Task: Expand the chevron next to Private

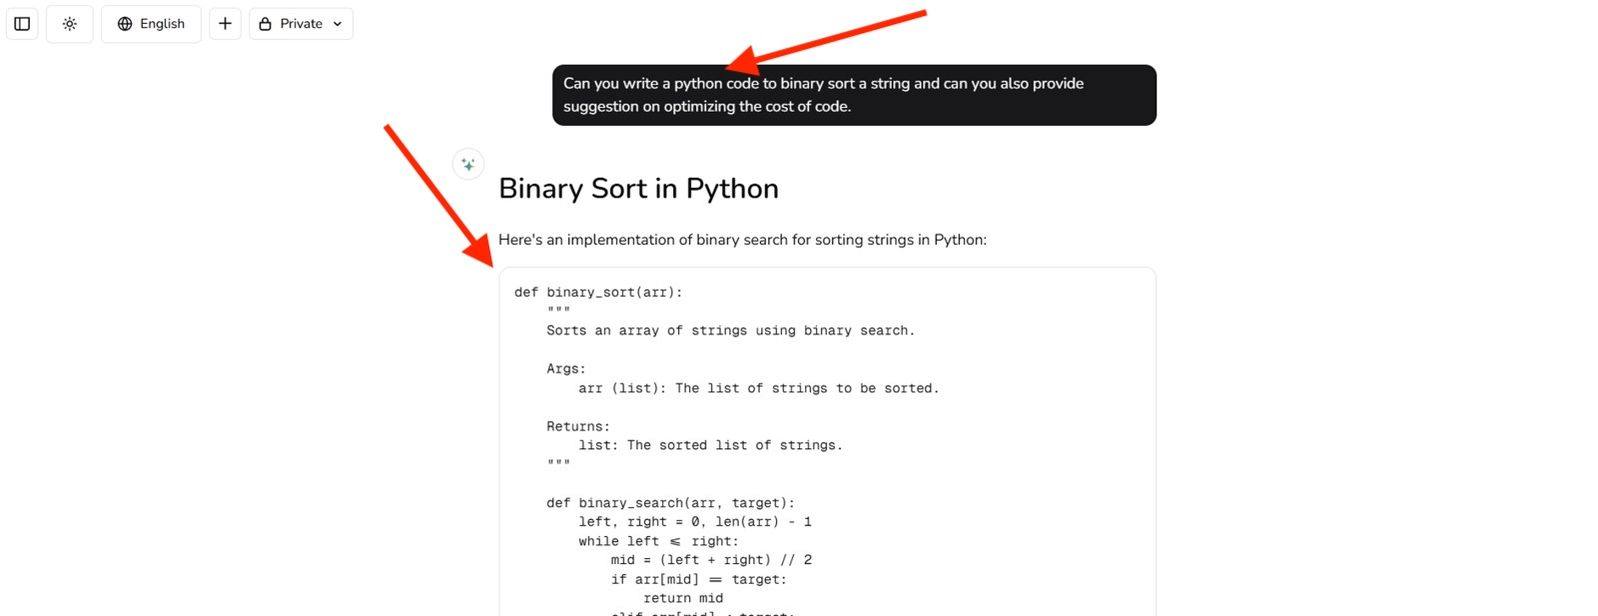Action: pos(338,24)
